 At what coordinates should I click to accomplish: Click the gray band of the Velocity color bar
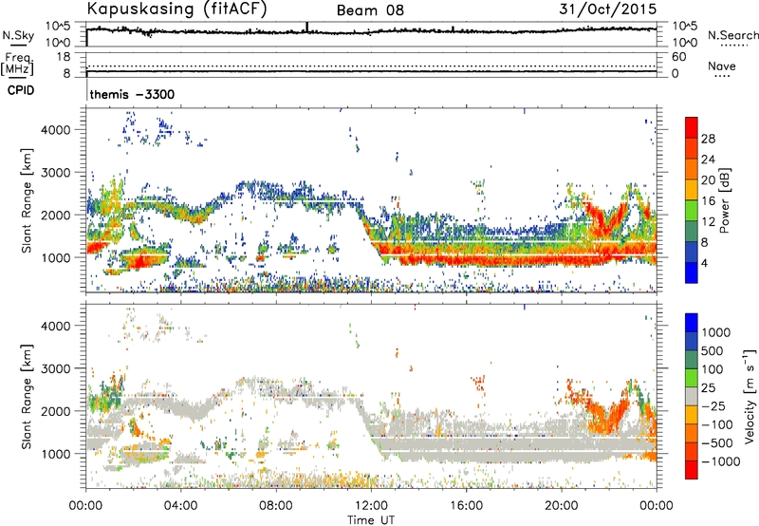pyautogui.click(x=692, y=397)
